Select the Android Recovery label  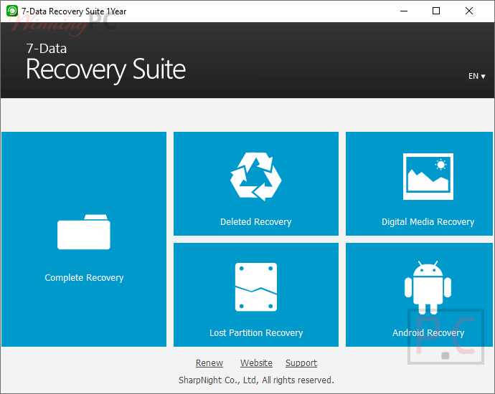[428, 333]
